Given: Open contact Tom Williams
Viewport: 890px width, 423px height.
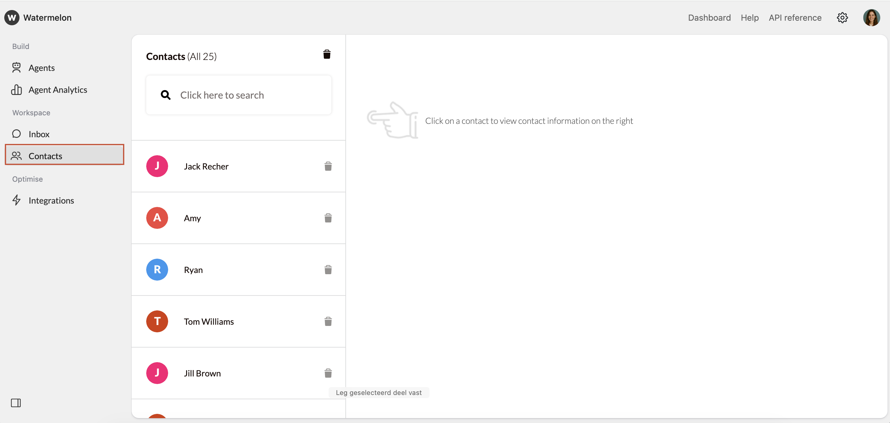Looking at the screenshot, I should tap(238, 321).
